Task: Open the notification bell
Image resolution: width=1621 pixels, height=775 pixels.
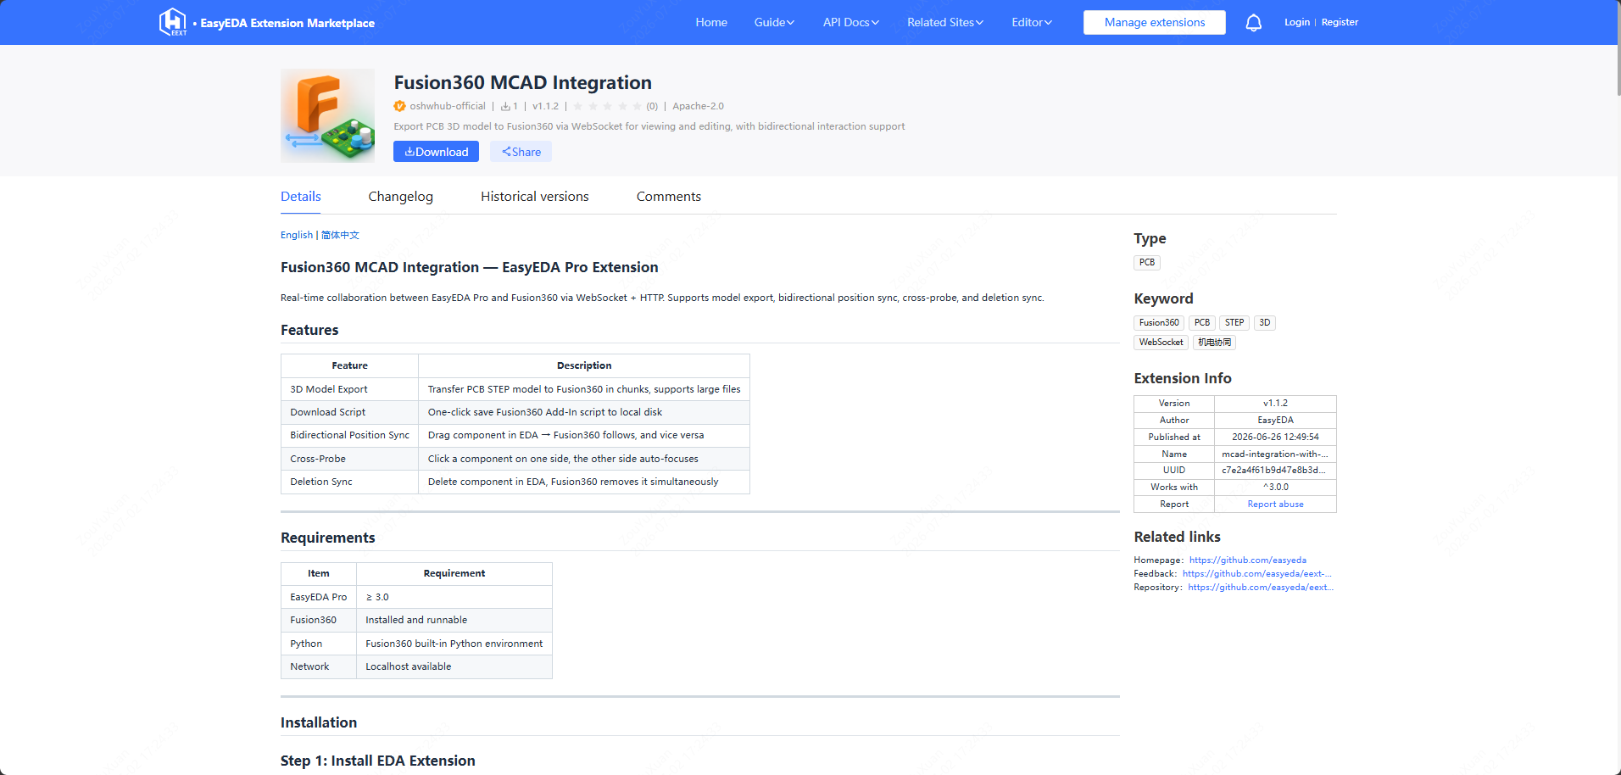Action: point(1253,23)
